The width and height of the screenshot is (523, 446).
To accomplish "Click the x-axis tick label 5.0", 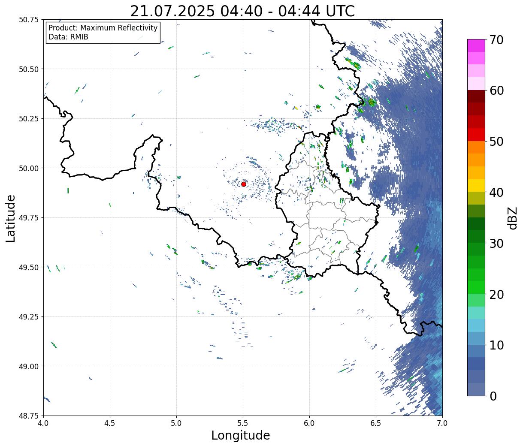I will [176, 423].
